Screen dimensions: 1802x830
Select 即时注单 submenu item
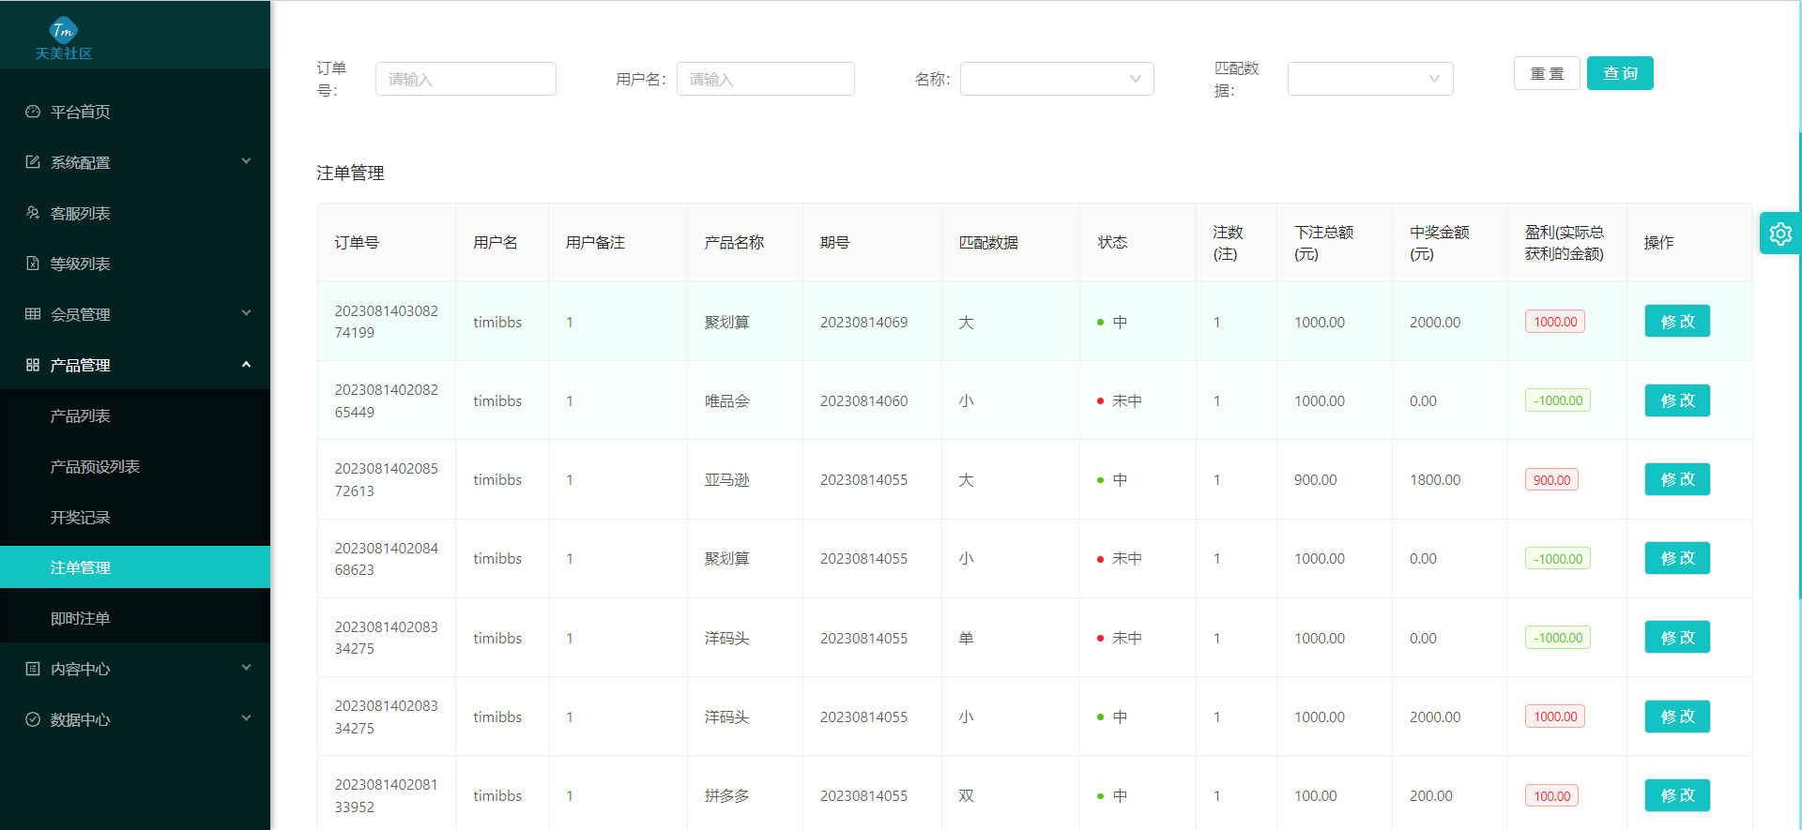click(135, 618)
